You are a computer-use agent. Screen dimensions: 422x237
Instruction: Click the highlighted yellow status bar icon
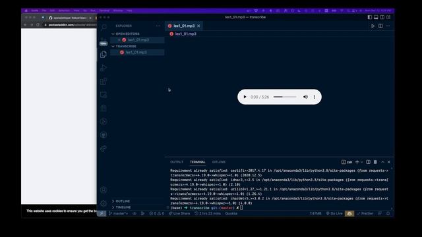(x=349, y=213)
